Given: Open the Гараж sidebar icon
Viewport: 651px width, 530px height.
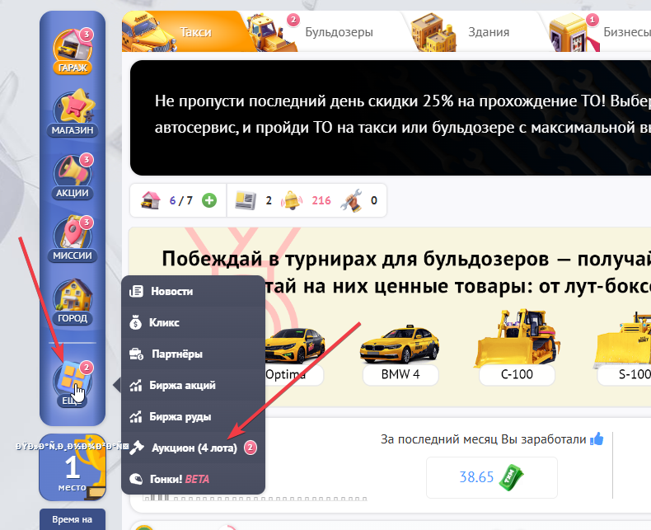Looking at the screenshot, I should coord(73,49).
